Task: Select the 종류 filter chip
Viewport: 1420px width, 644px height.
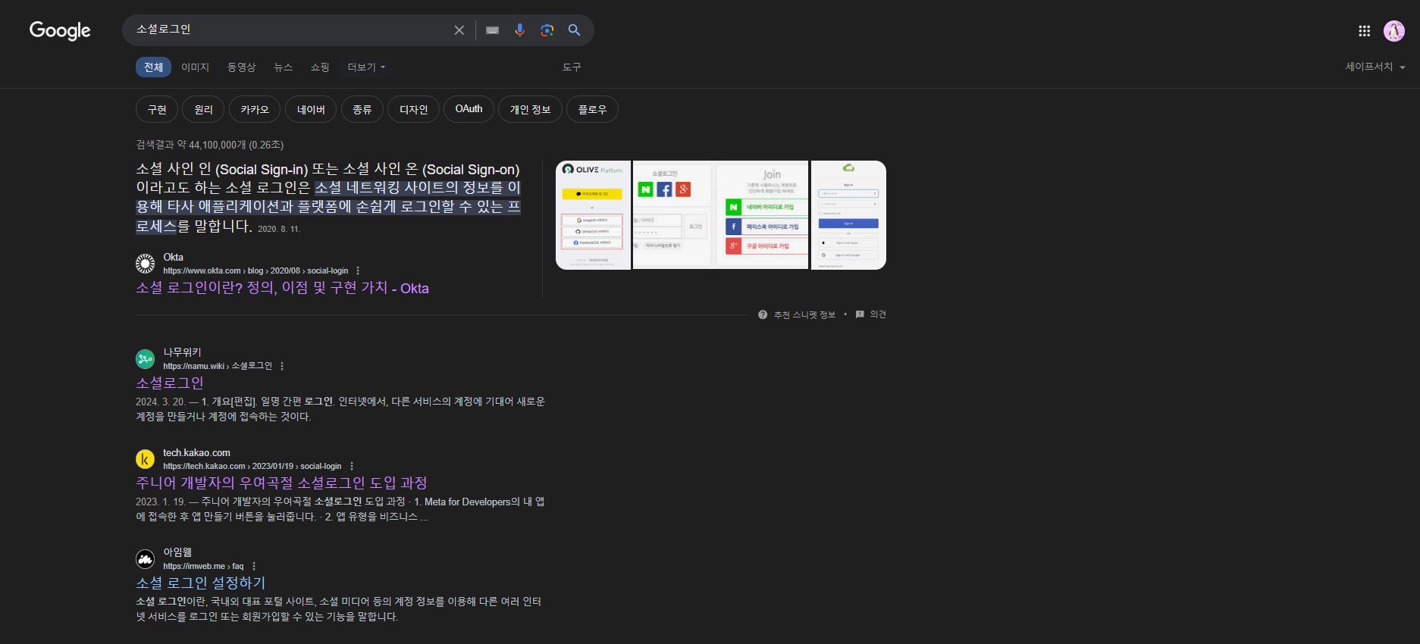Action: 362,109
